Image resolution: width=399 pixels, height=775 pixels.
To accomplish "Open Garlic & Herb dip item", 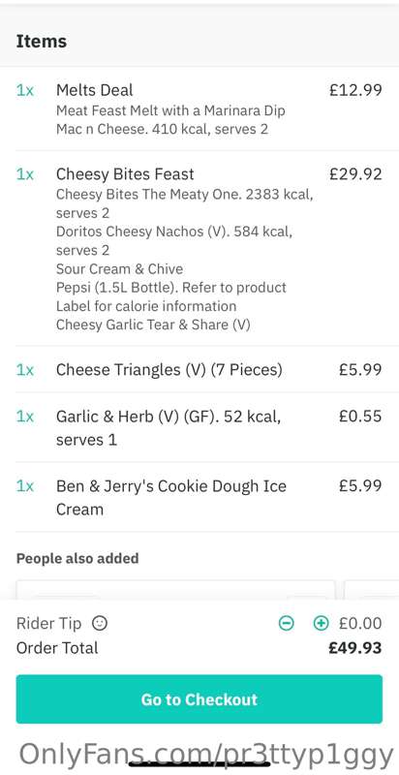I will click(x=199, y=427).
